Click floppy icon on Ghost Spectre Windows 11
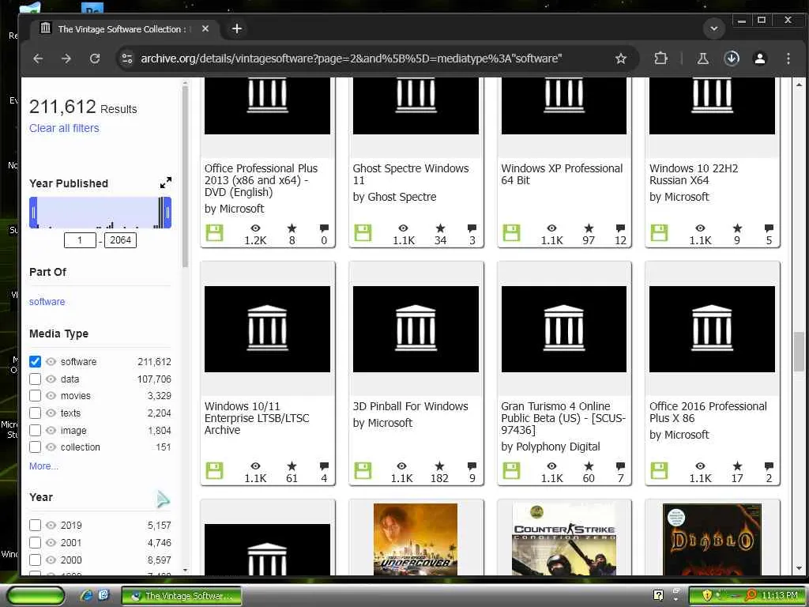The height and width of the screenshot is (607, 809). [x=363, y=233]
